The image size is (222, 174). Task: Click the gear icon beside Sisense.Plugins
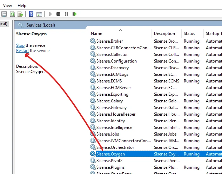(x=93, y=167)
